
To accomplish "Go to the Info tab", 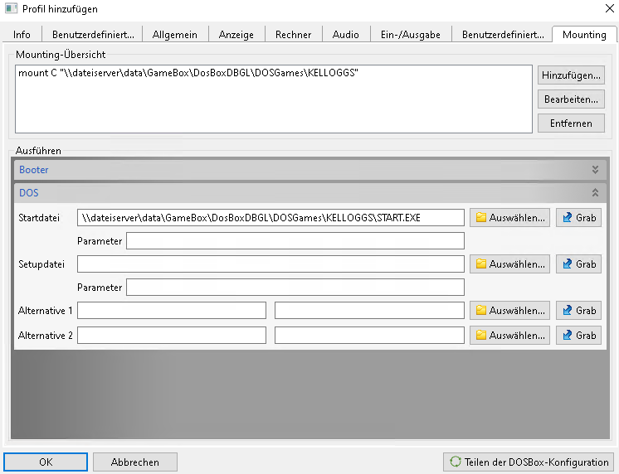I will (x=22, y=35).
